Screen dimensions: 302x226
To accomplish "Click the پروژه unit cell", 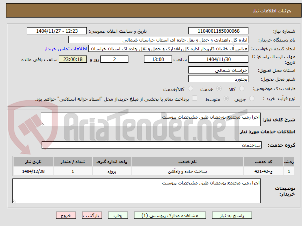I will pos(112,171).
